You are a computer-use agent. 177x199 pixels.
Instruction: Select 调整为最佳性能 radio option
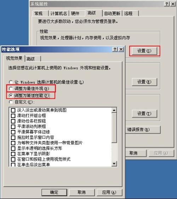(x=11, y=96)
